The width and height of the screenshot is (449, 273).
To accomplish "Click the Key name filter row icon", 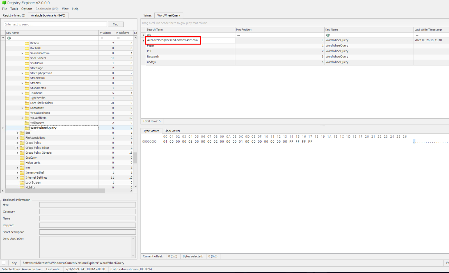I will (9, 38).
